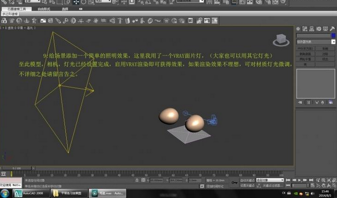This screenshot has height=198, width=337.
Task: Create a reactor Soft Body Collection
Action: 19,21
